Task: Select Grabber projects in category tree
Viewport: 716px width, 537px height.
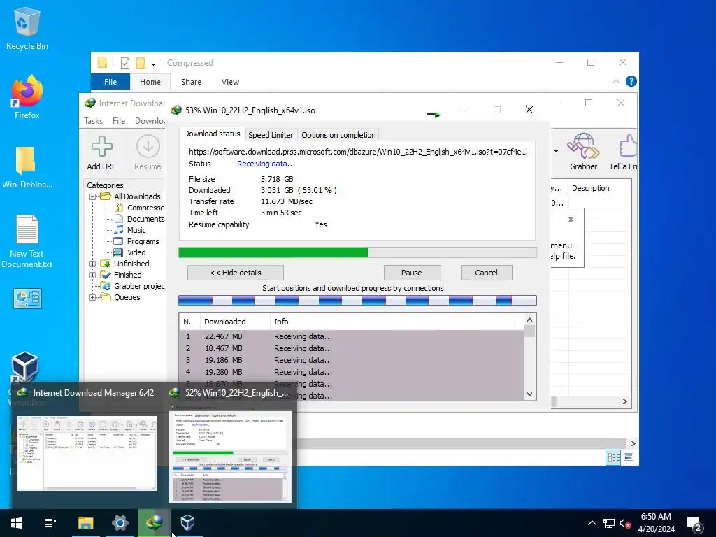Action: pos(133,286)
